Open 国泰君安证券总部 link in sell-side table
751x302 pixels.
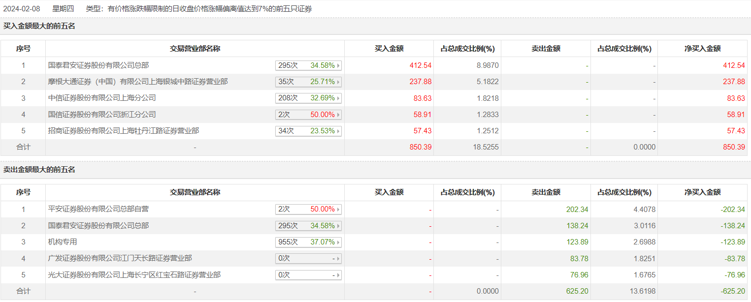pos(98,226)
